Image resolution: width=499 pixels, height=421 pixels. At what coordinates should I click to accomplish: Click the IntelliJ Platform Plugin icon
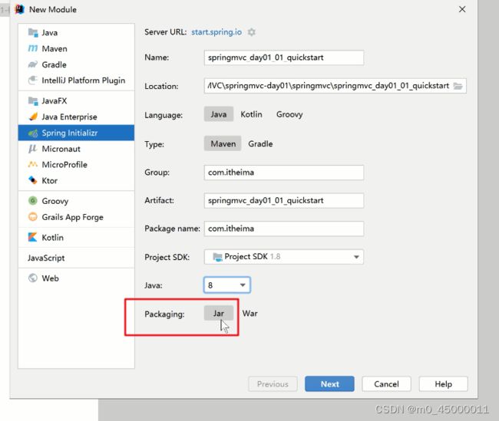(x=33, y=80)
